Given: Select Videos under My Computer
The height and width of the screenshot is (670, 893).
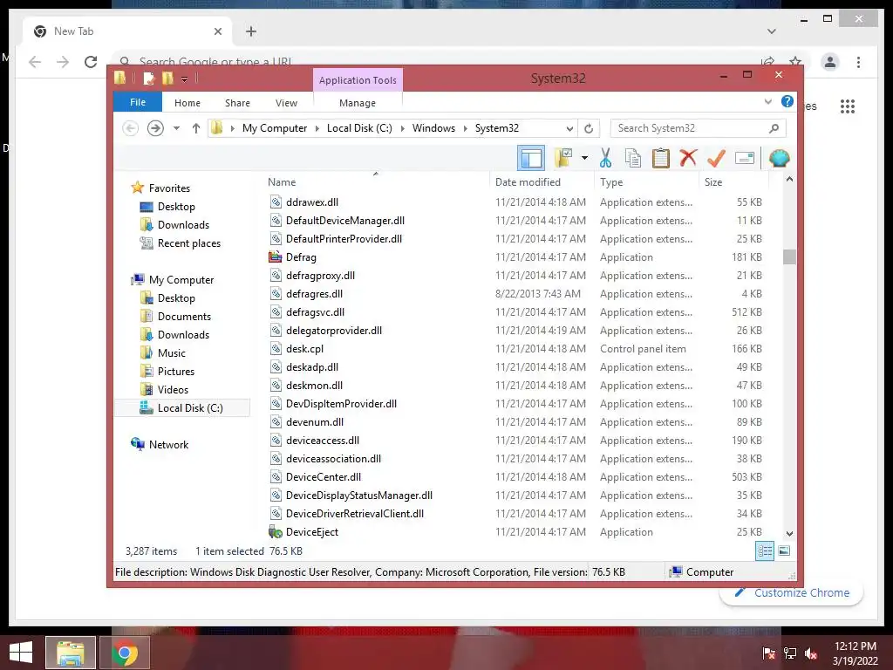Looking at the screenshot, I should (173, 390).
